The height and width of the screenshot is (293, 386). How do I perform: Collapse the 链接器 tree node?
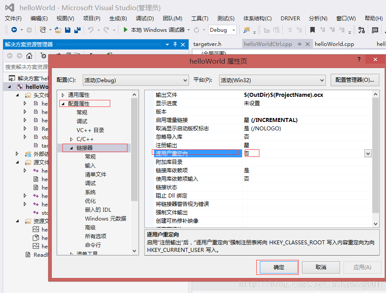click(x=71, y=148)
